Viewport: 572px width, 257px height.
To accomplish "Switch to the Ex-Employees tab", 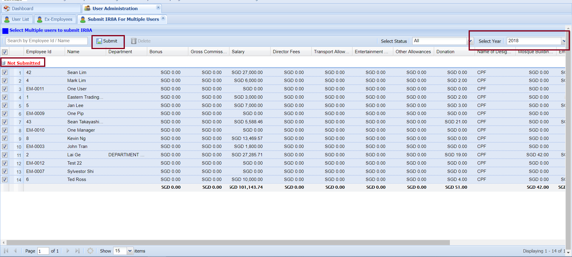I will click(55, 19).
